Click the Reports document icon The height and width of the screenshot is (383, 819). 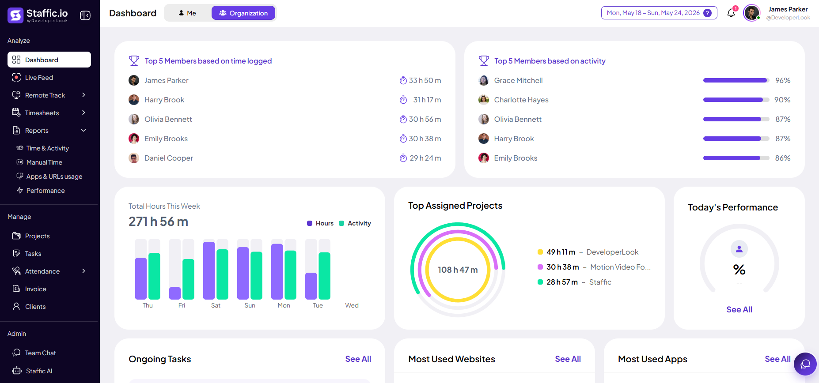[x=16, y=130]
